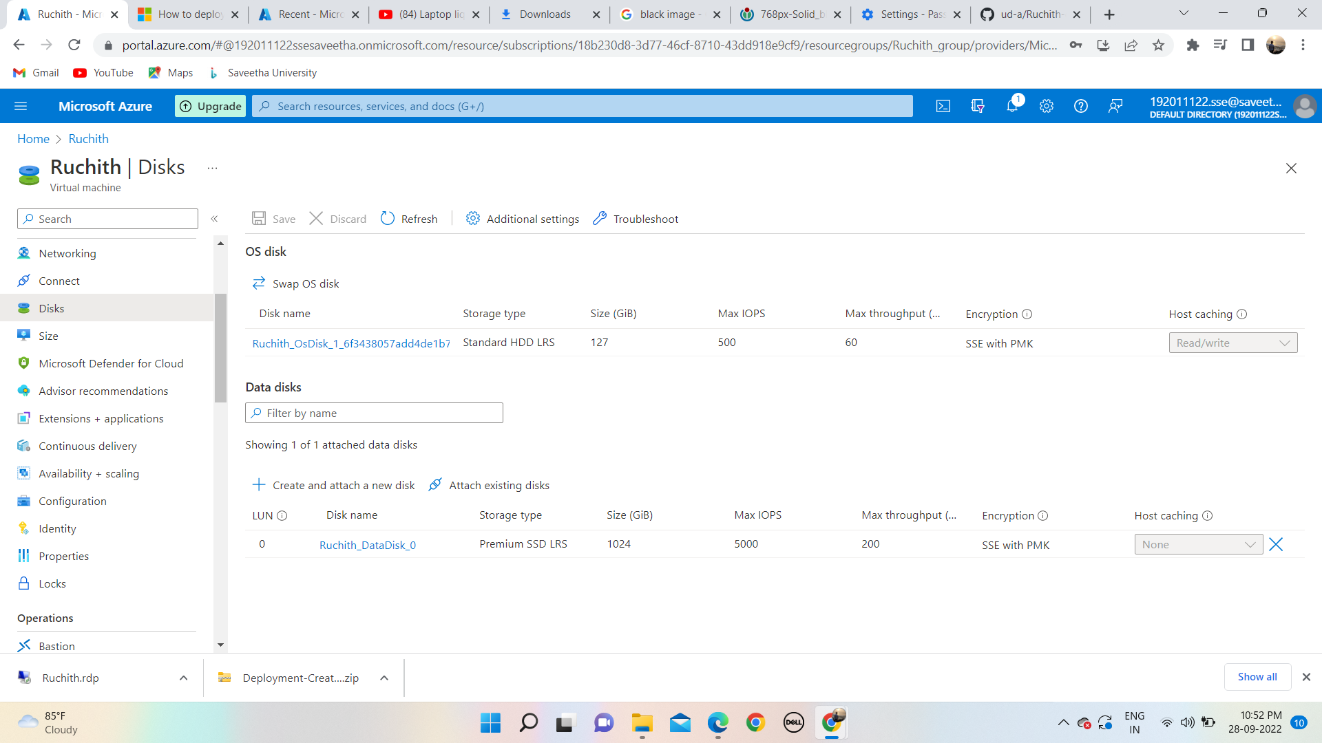The height and width of the screenshot is (743, 1322).
Task: Switch to the Downloads browser tab
Action: coord(544,14)
